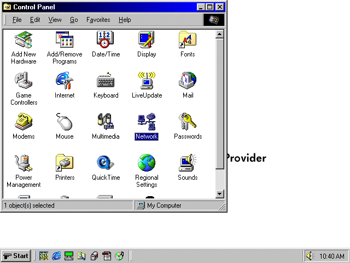Image resolution: width=350 pixels, height=263 pixels.
Task: Select the QuickTime applet icon
Action: pyautogui.click(x=106, y=163)
